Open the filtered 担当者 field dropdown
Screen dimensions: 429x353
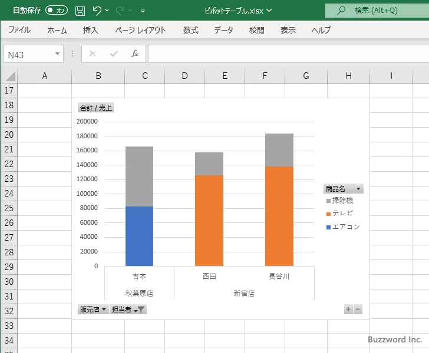[x=128, y=309]
